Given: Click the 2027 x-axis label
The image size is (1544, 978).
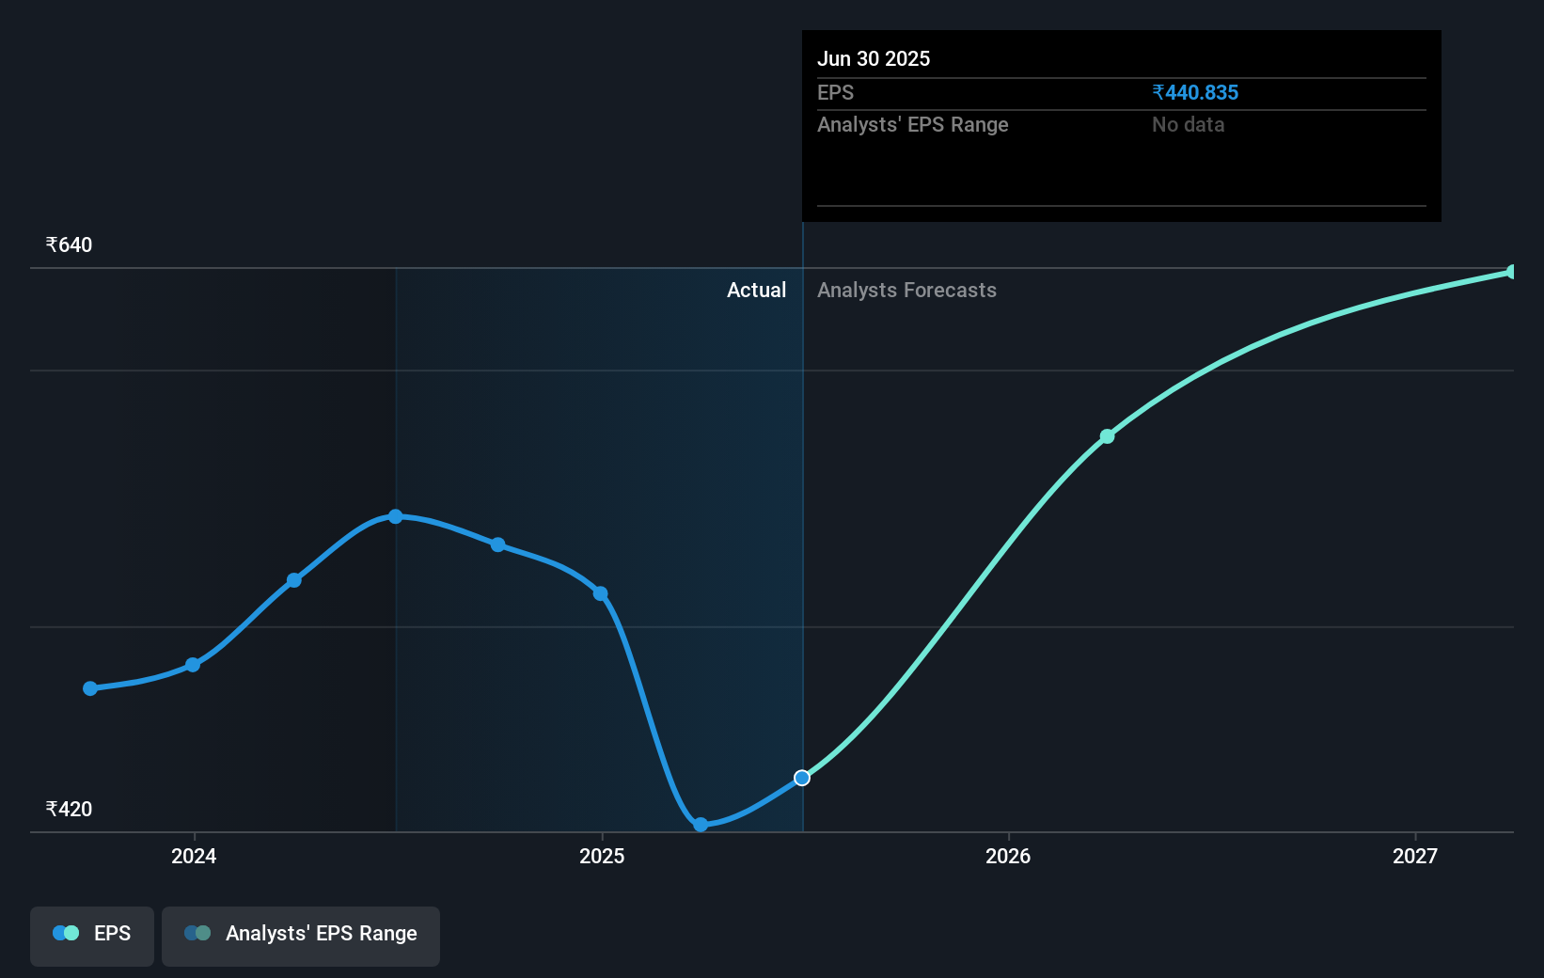Looking at the screenshot, I should coord(1415,856).
